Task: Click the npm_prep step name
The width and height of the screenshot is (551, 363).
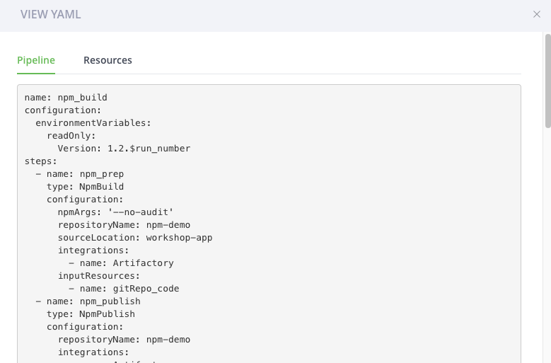Action: point(102,174)
